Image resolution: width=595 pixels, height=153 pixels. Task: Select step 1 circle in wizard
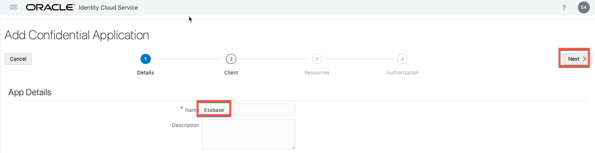(145, 59)
